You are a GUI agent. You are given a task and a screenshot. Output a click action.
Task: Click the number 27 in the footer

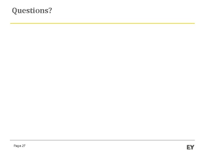click(24, 146)
